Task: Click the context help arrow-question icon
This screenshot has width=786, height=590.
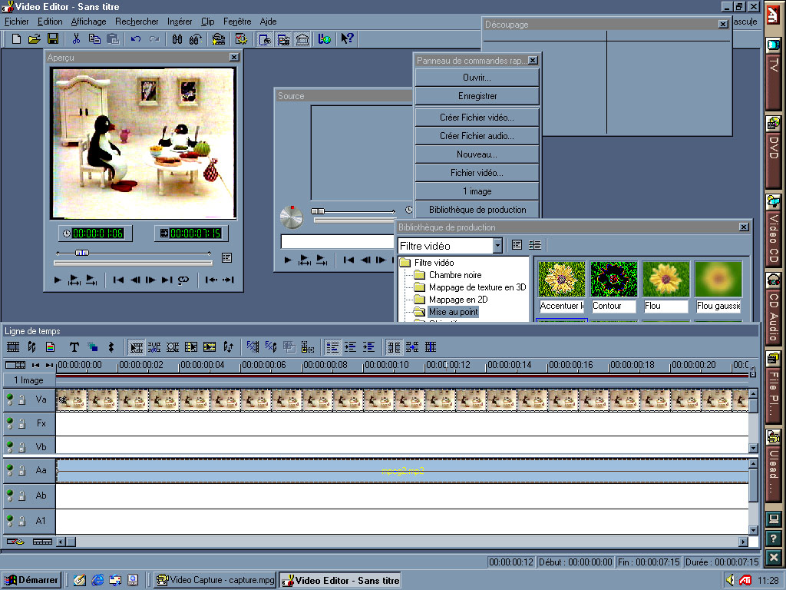Action: [x=347, y=38]
